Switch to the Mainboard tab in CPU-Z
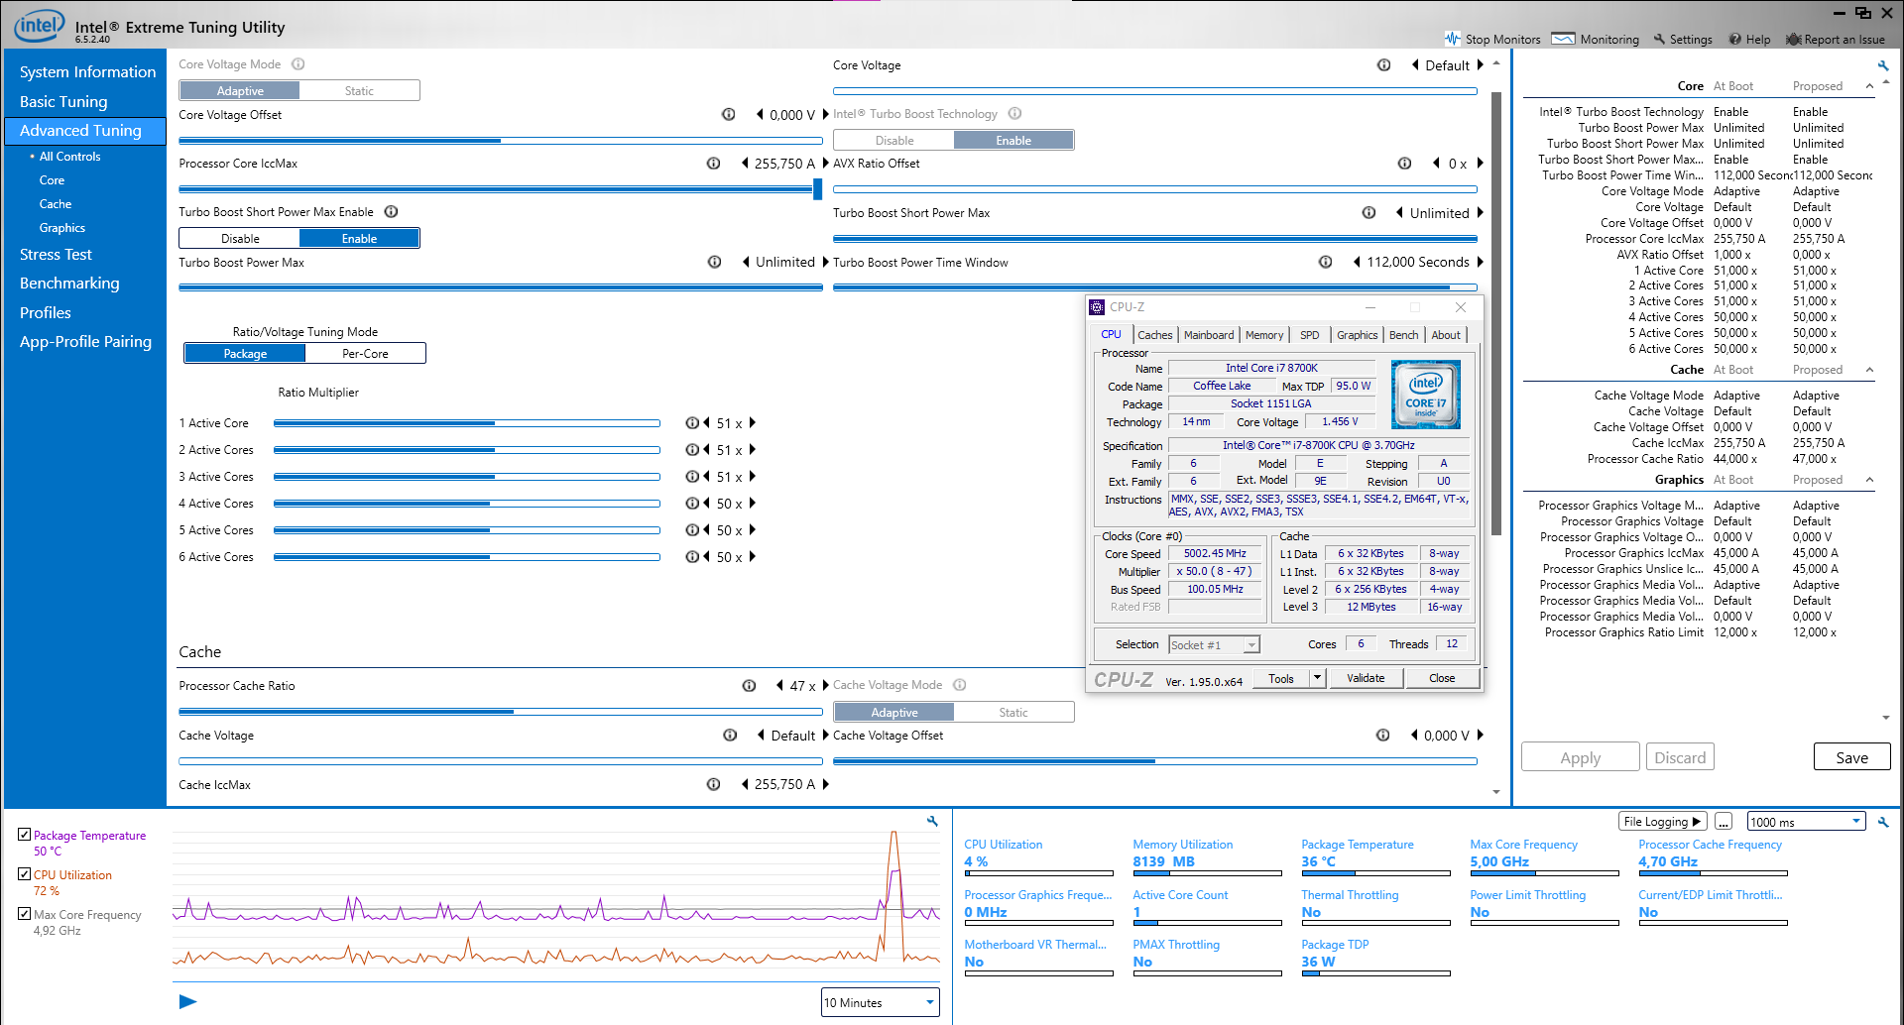 pos(1209,335)
